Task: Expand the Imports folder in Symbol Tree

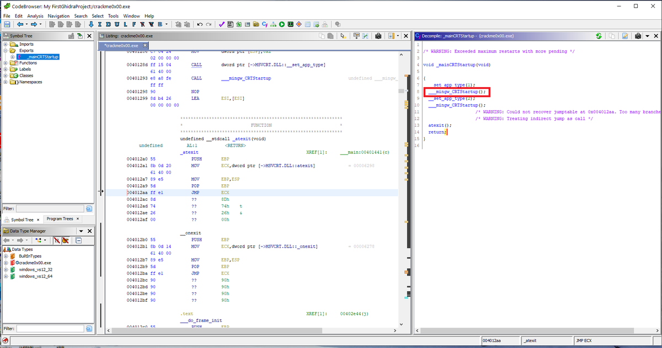Action: click(x=6, y=44)
